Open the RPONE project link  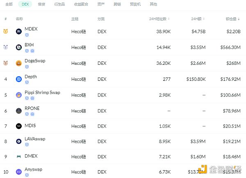coord(32,108)
